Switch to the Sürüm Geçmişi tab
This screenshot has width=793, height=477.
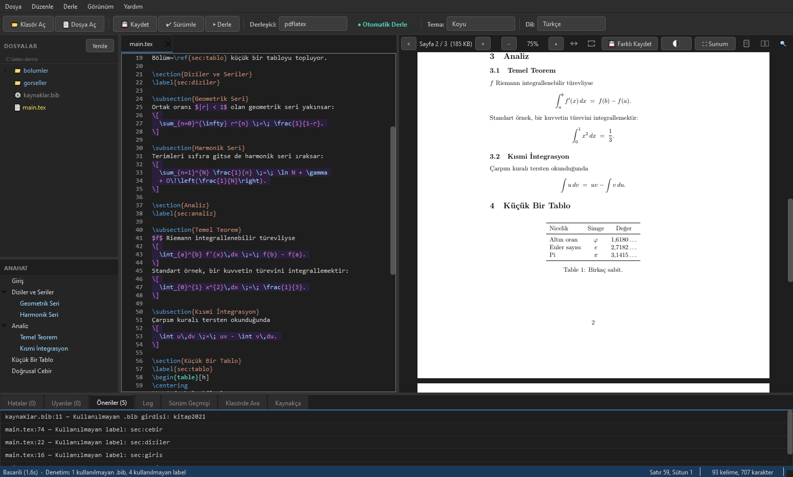[x=189, y=403]
